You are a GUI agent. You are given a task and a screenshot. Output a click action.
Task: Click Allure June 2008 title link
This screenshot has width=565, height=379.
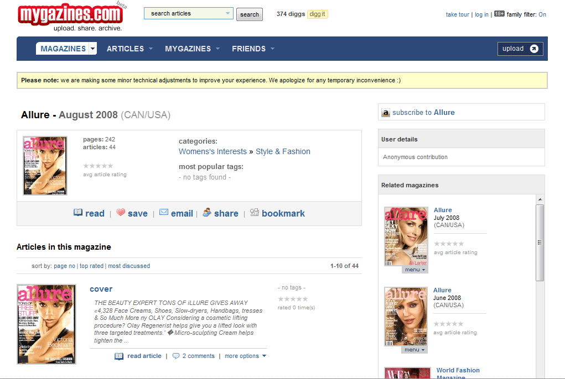(x=442, y=290)
